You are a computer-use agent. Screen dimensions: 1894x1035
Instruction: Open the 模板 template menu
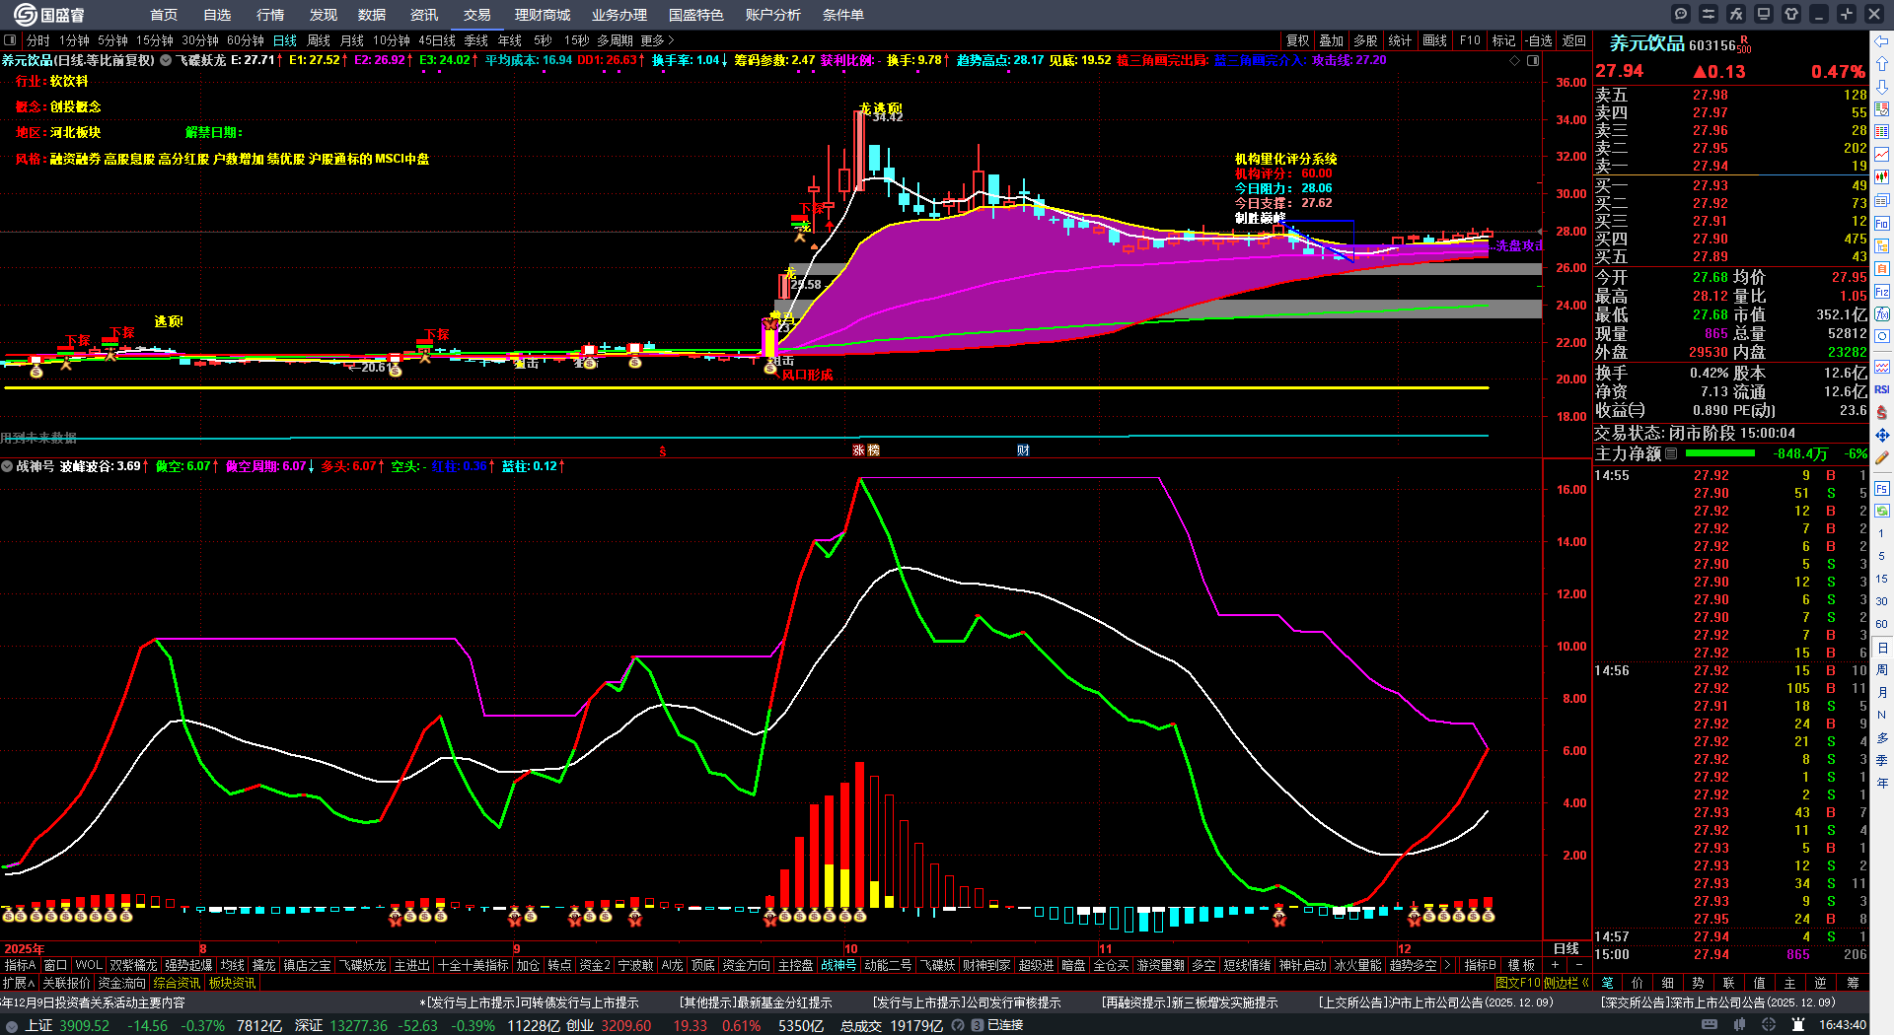[1521, 965]
